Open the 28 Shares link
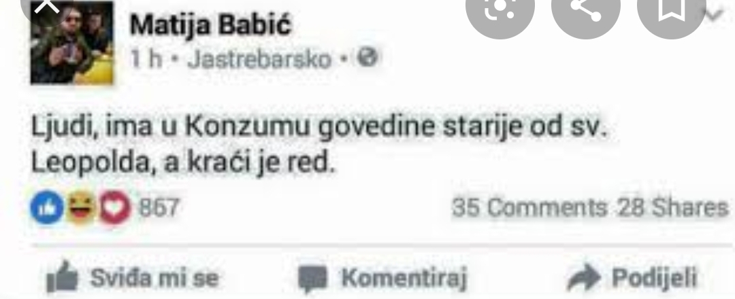Screen dimensions: 735x299 tap(673, 207)
